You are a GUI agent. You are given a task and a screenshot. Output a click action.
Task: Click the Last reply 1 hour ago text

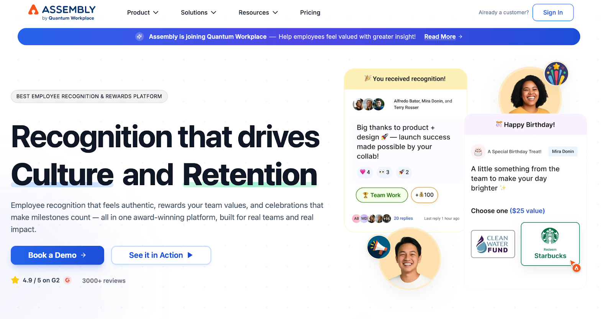pos(441,219)
